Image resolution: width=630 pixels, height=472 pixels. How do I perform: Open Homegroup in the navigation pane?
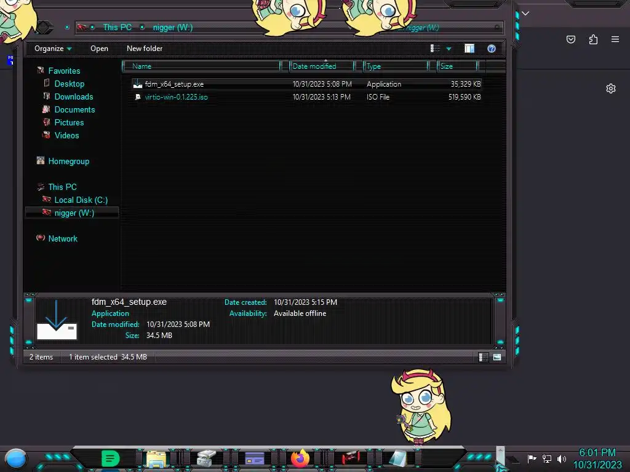69,161
